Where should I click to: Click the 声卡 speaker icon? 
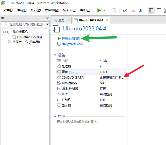tap(59, 94)
